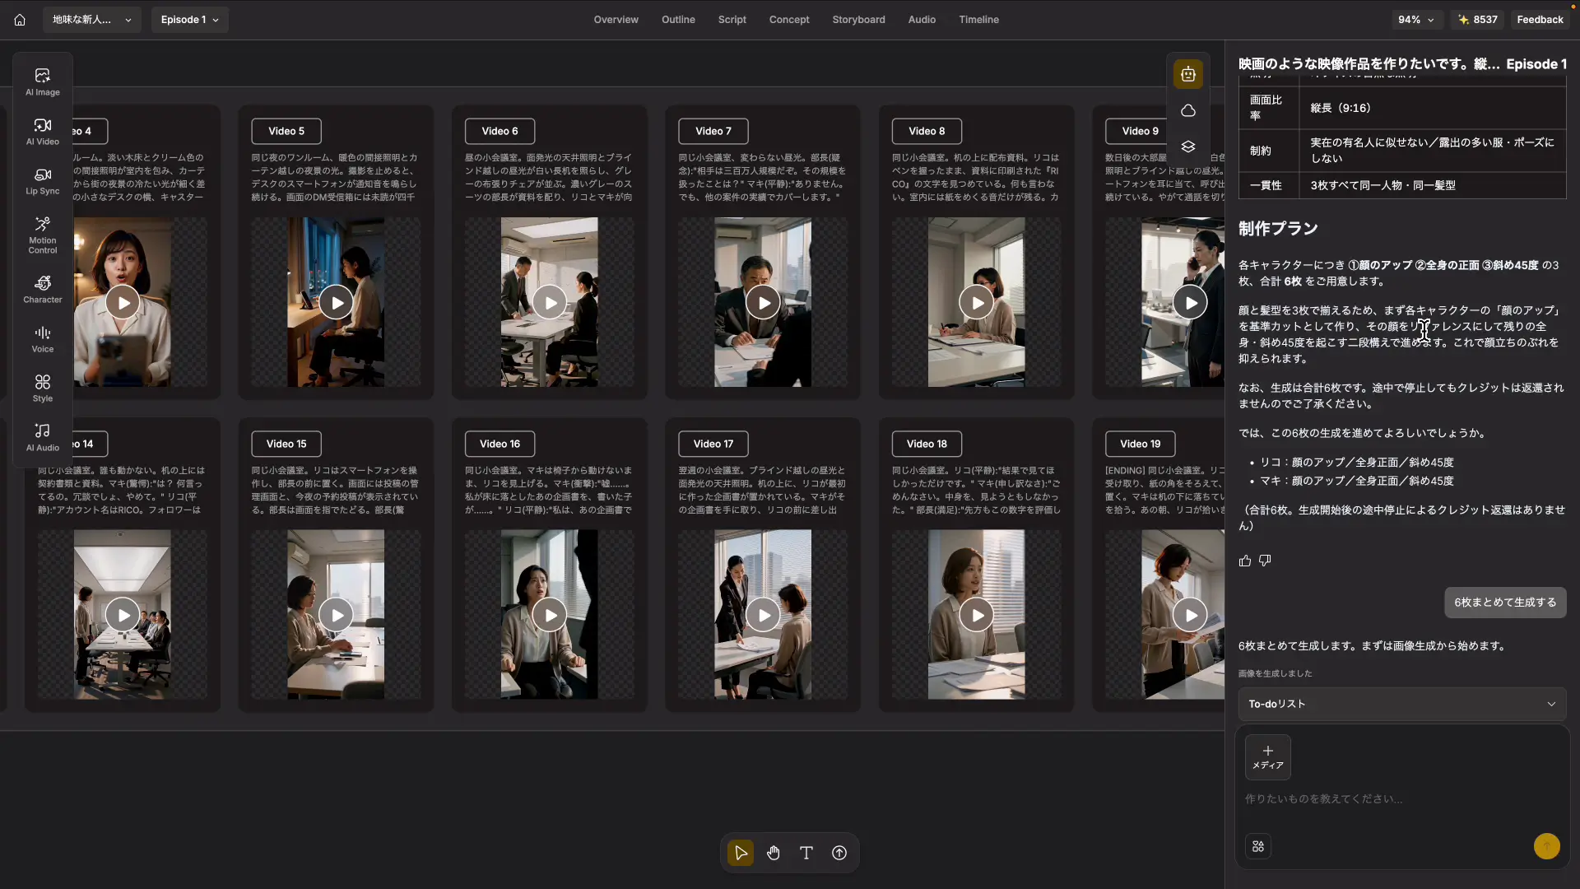Select the hand pan tool
The height and width of the screenshot is (889, 1580).
(774, 853)
